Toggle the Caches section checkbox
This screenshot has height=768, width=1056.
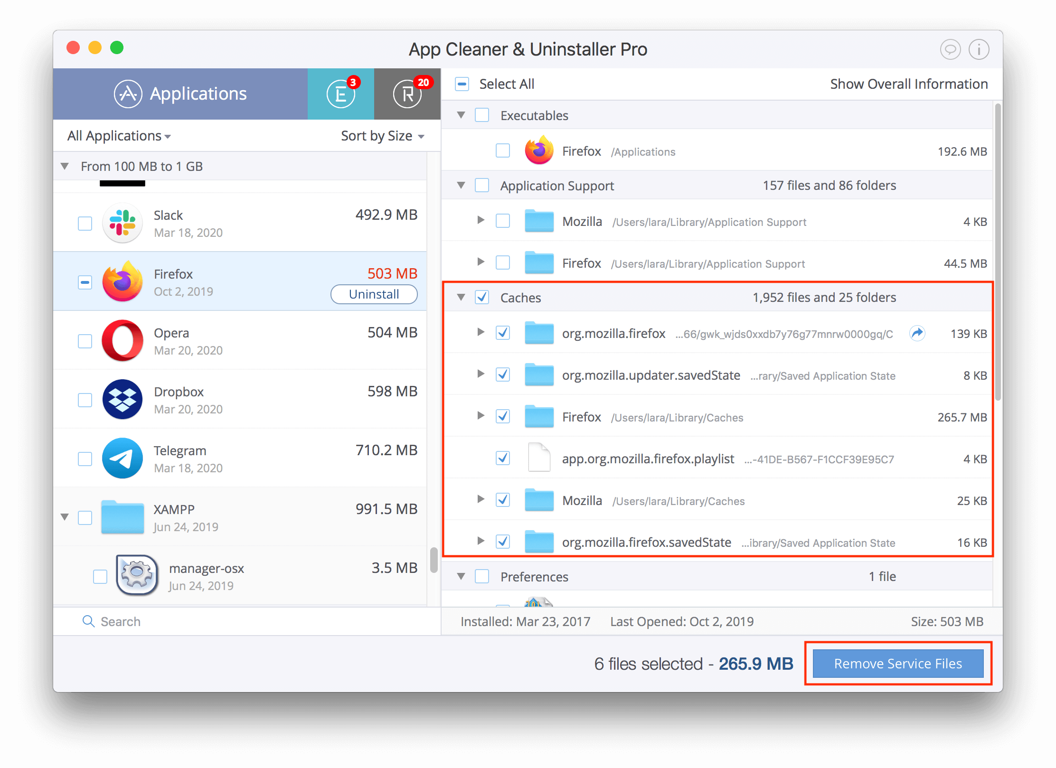click(484, 298)
